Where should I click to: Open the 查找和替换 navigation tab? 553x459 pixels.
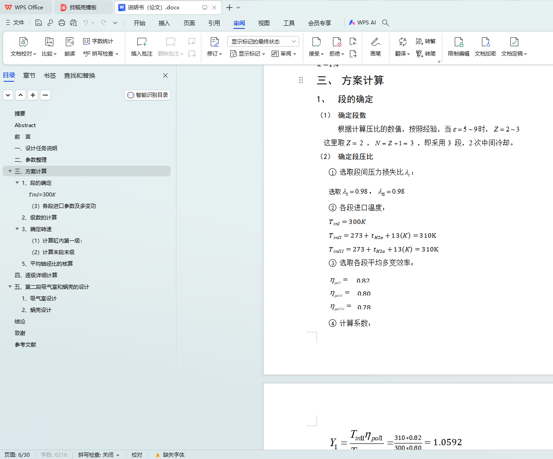[x=80, y=76]
